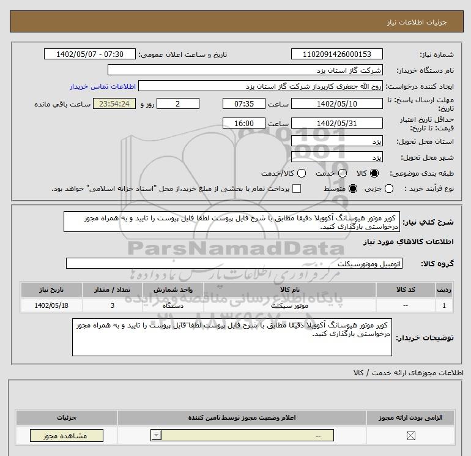Click the اعلام وضعیت مجوز column header
The width and height of the screenshot is (471, 456).
click(242, 417)
